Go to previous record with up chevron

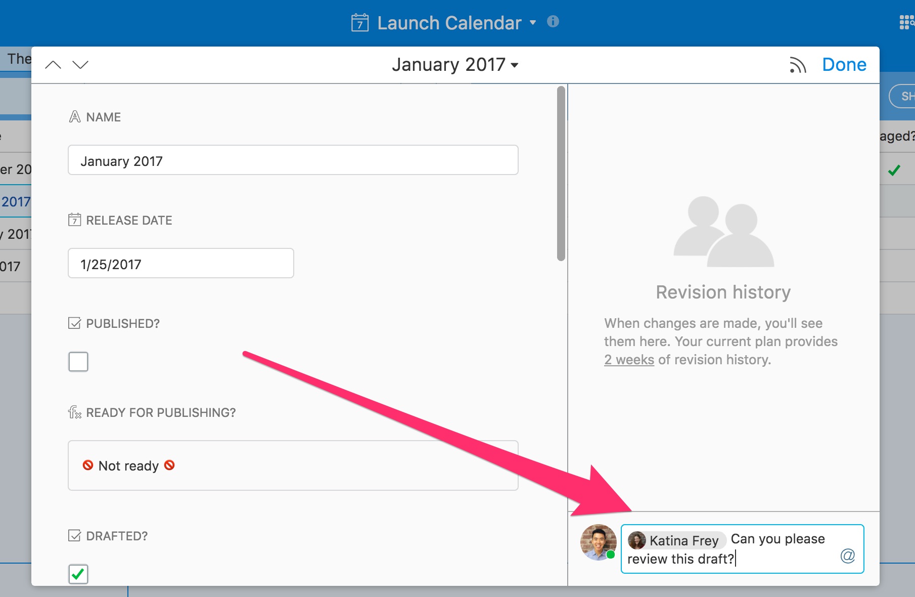[53, 65]
